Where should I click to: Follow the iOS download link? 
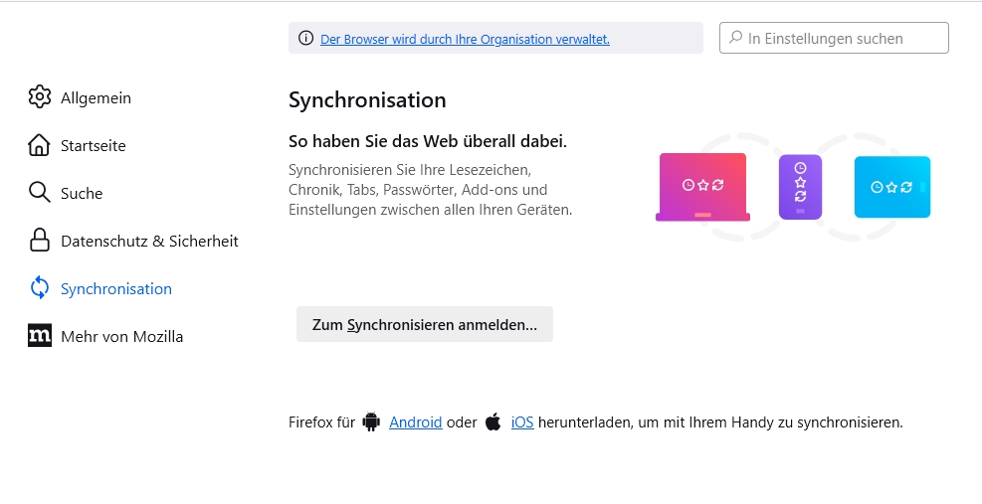point(522,421)
